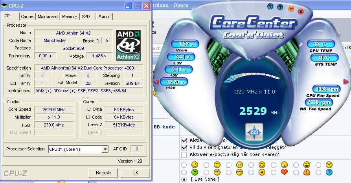The width and height of the screenshot is (351, 183).
Task: Minimize CoreCenter with the orange minus icon
Action: click(291, 9)
